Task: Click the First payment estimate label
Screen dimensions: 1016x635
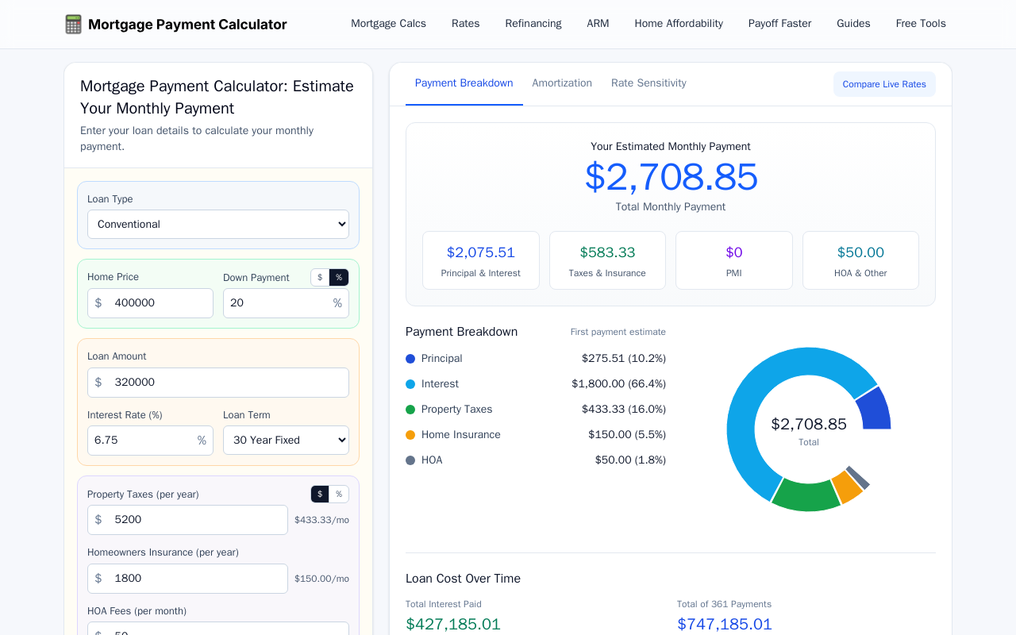Action: click(618, 332)
